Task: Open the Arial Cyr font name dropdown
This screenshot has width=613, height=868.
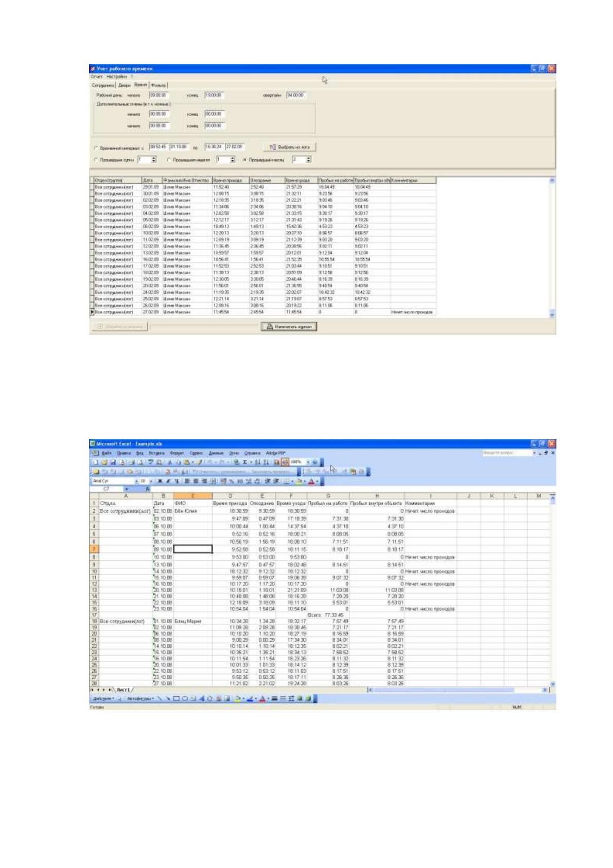Action: coord(137,481)
